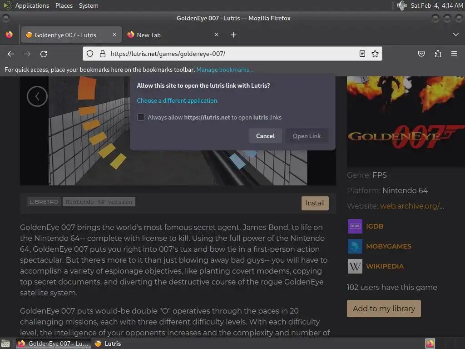
Task: Open the Applications menu
Action: tap(32, 5)
